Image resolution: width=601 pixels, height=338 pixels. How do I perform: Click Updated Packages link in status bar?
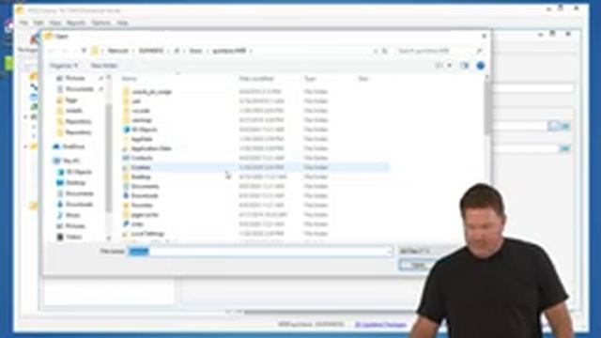point(380,325)
